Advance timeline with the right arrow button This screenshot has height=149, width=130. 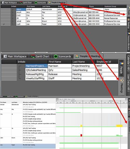[126, 99]
